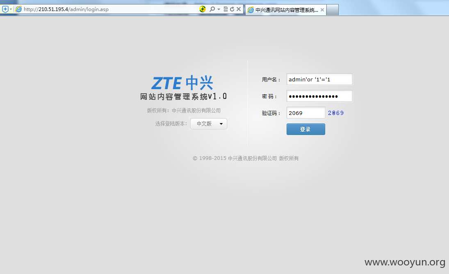Click the blue captcha code image 2069
449x274 pixels.
click(336, 113)
